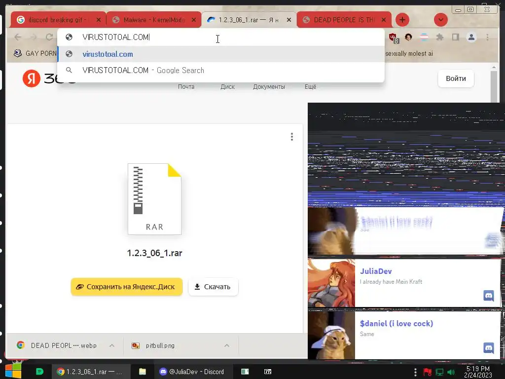Click the page vertical scrollbar
Screen dimensions: 505x379
494,85
